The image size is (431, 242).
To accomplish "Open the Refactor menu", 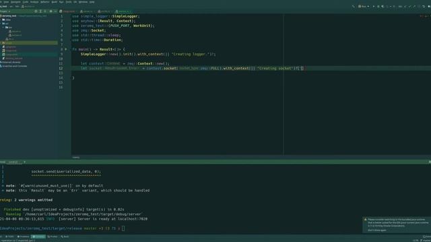I will pos(45,2).
